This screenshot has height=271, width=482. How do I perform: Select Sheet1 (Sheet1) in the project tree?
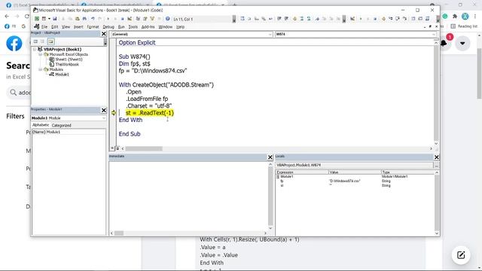[69, 59]
